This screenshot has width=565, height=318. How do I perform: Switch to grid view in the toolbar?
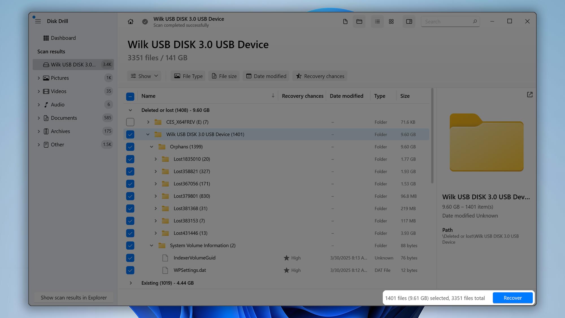coord(391,21)
